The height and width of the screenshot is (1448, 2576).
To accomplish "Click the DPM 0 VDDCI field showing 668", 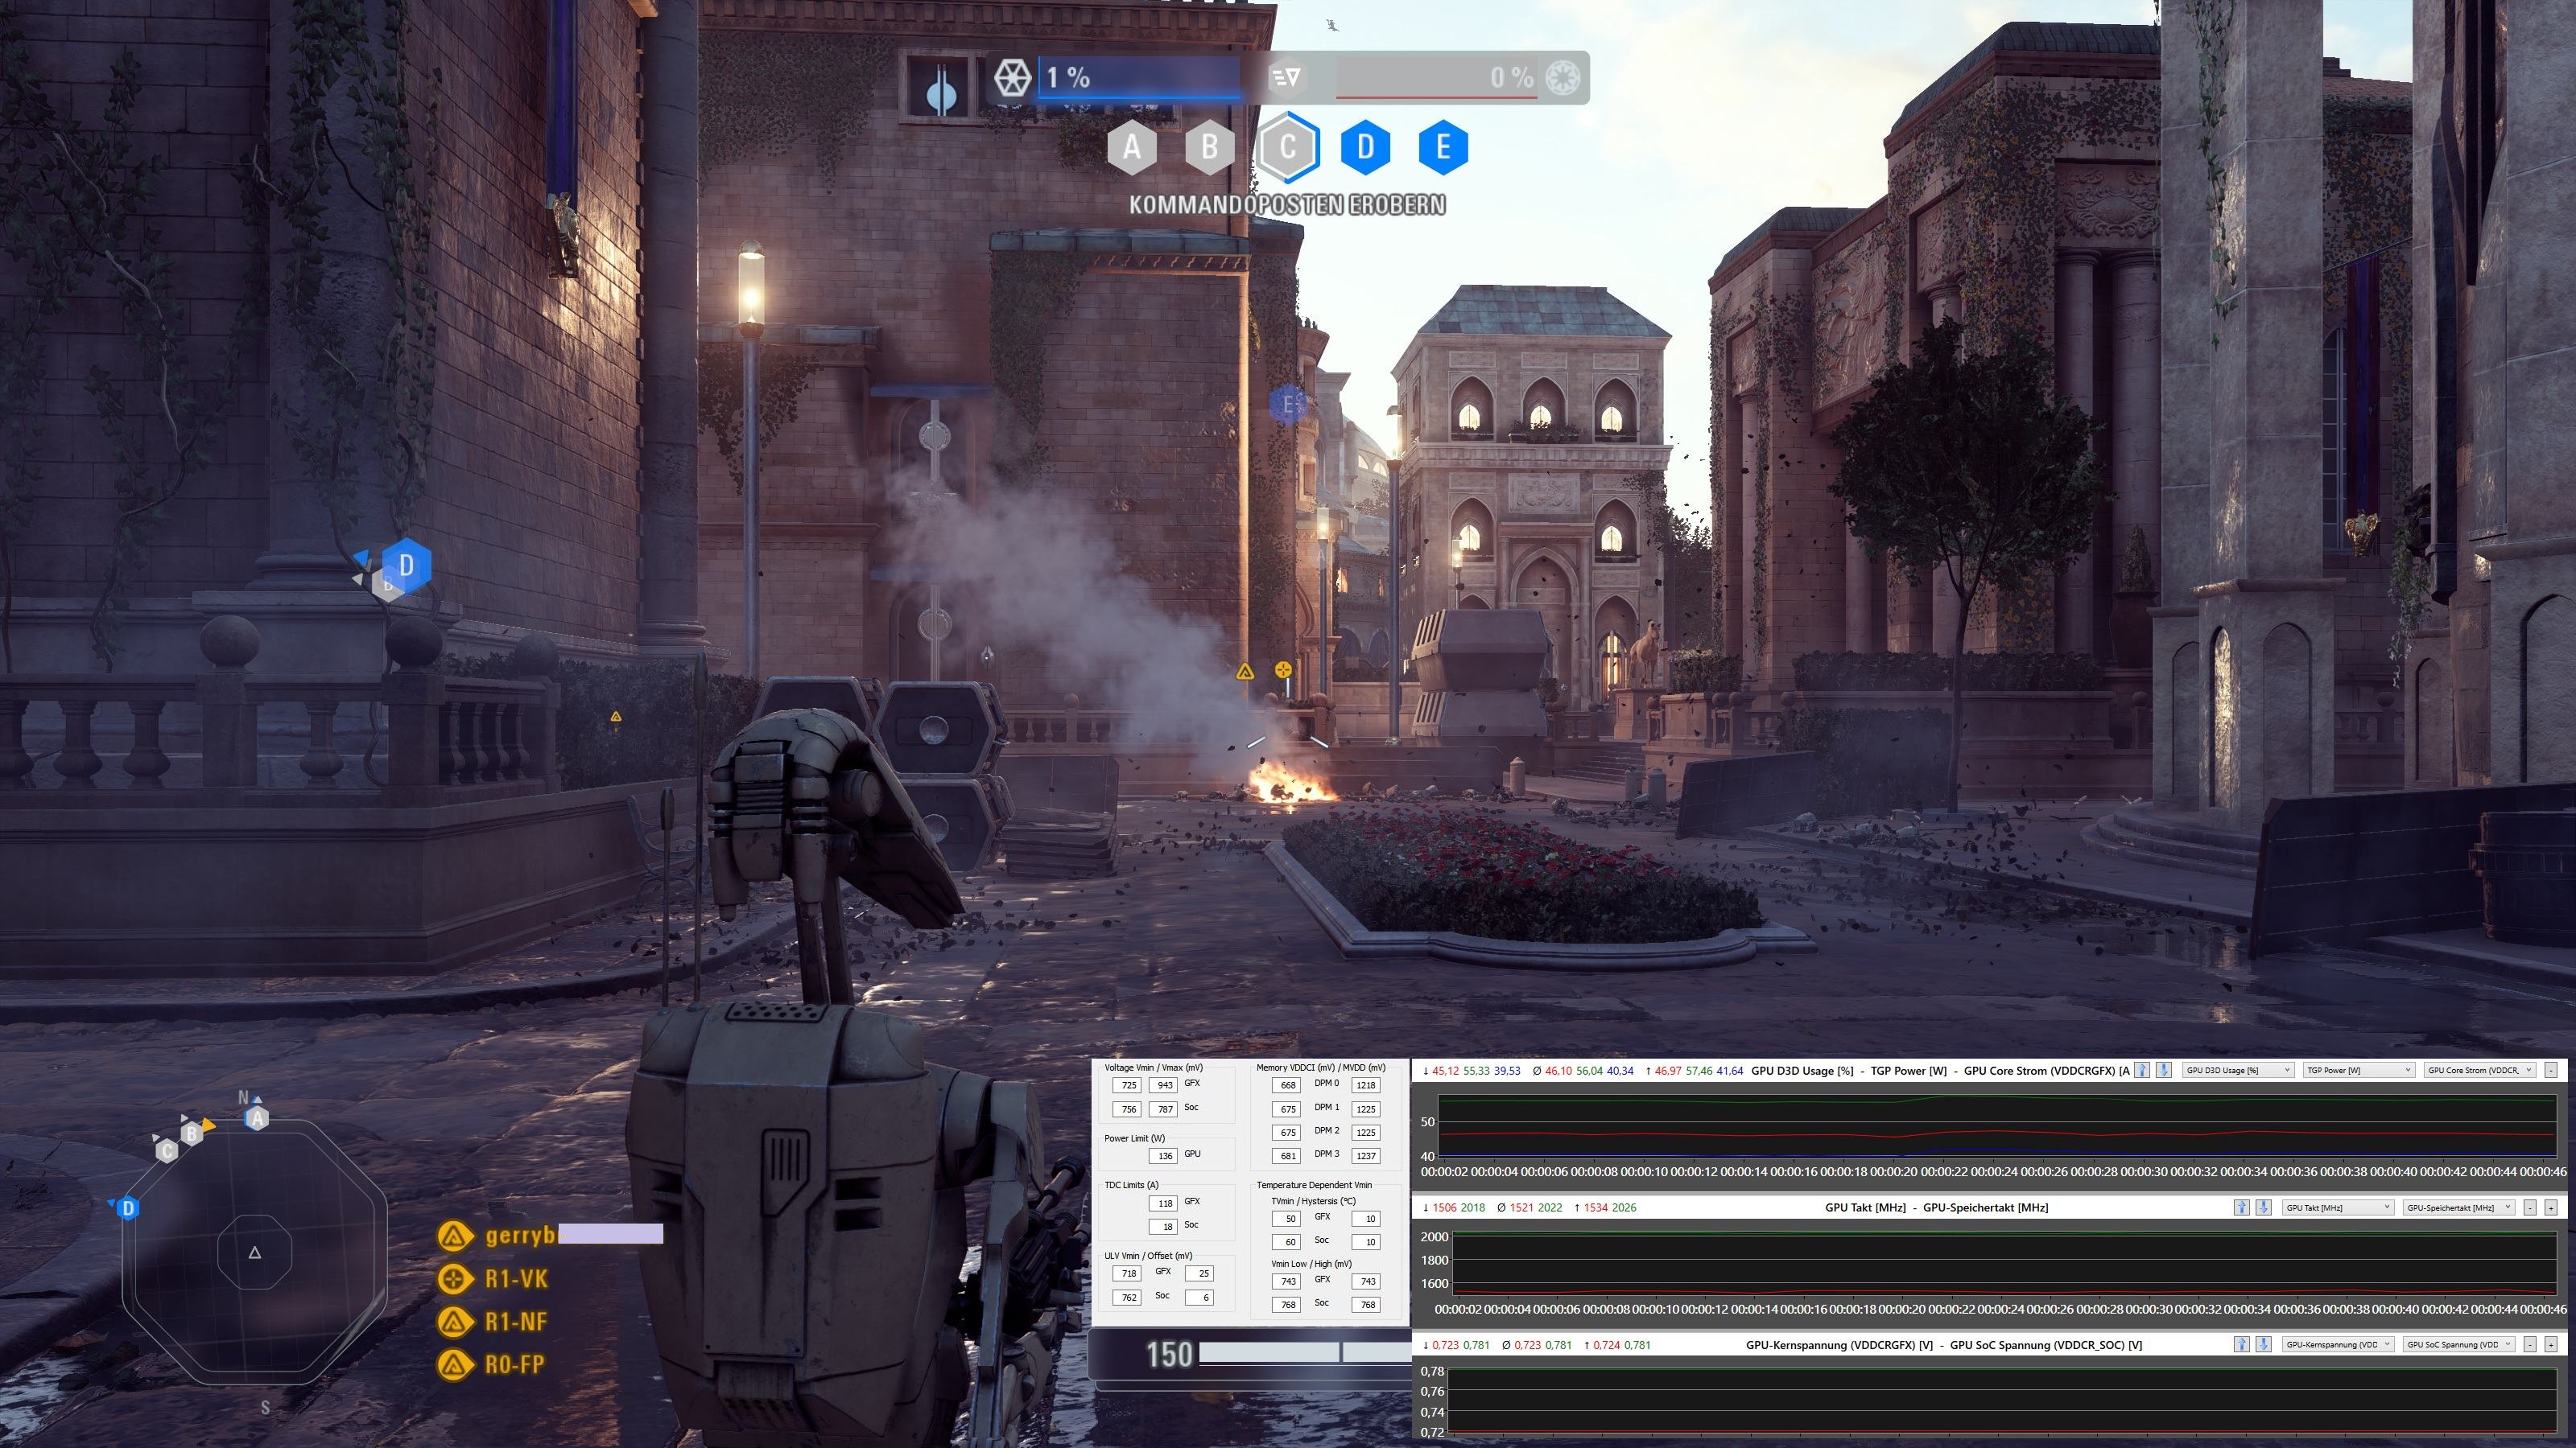I will pos(1286,1085).
